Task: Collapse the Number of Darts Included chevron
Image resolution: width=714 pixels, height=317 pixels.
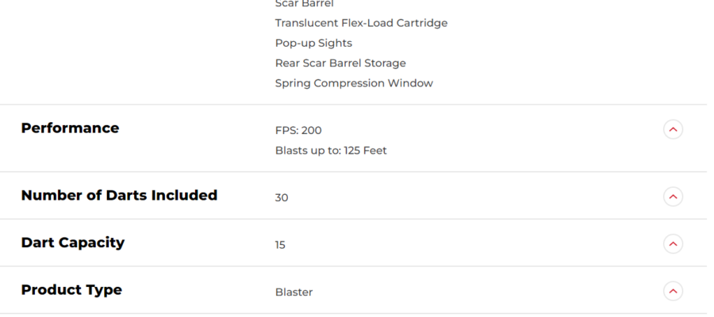Action: point(673,196)
